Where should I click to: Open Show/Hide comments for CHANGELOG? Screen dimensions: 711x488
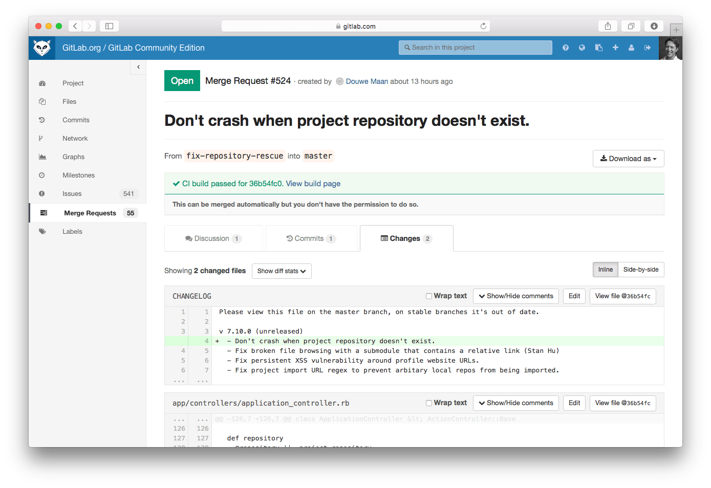(515, 296)
